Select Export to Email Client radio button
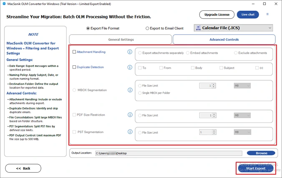Screen dimensions: 282x178 click(147, 28)
